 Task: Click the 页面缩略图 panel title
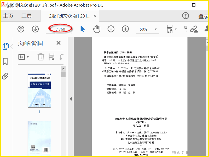[x=30, y=43]
